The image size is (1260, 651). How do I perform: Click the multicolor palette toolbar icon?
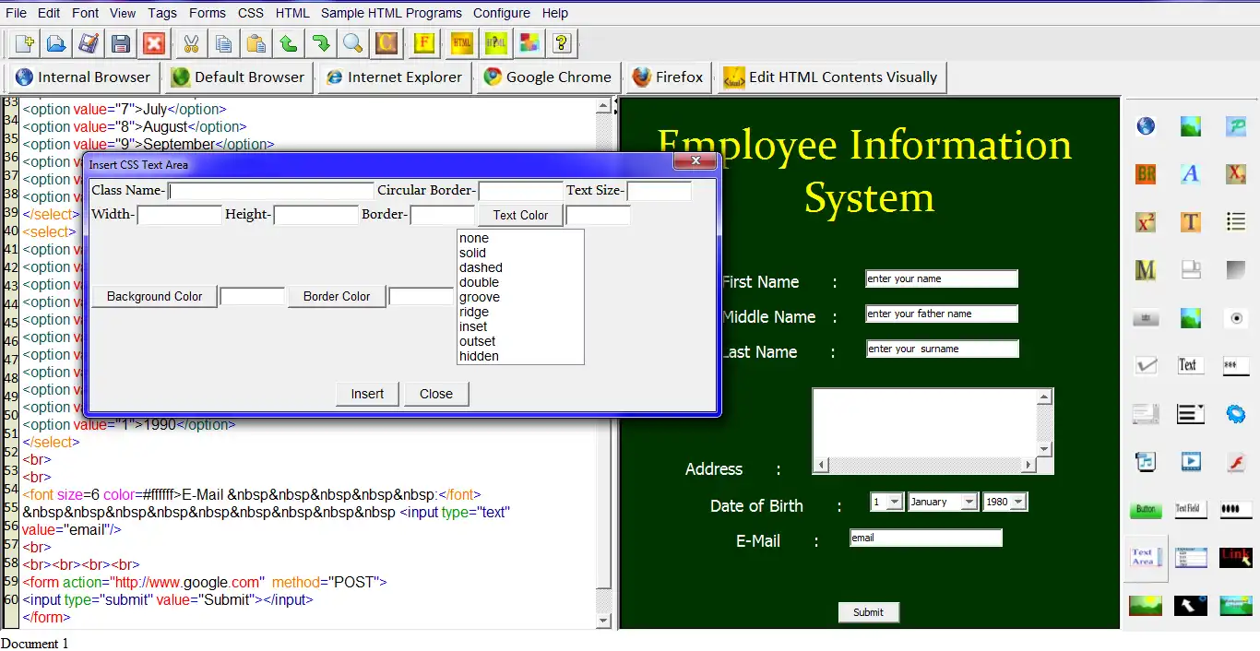coord(529,43)
